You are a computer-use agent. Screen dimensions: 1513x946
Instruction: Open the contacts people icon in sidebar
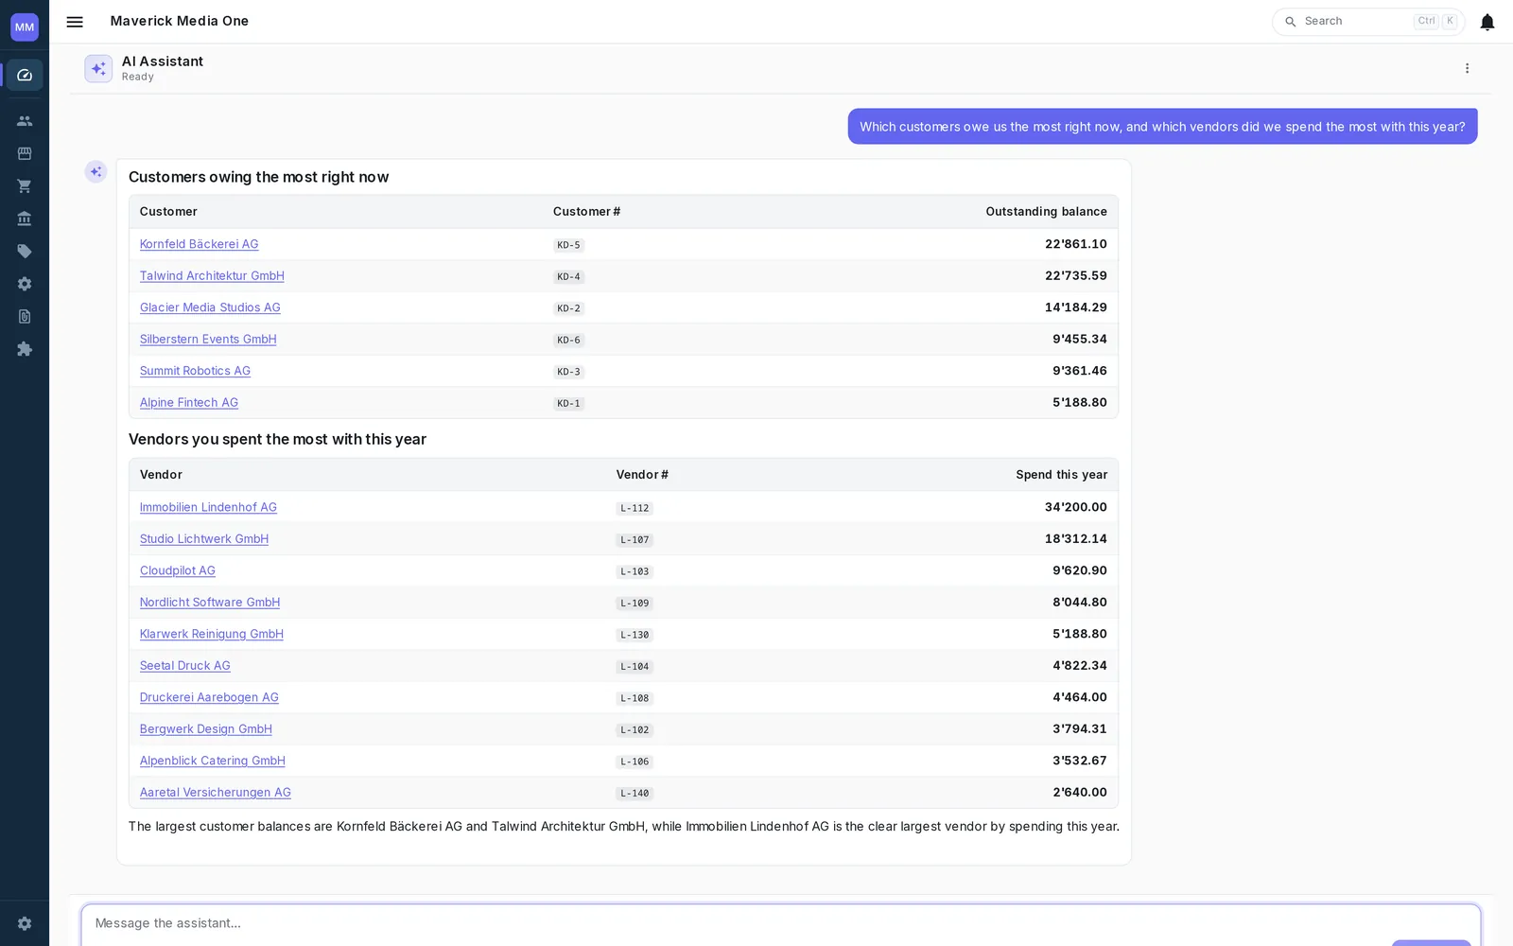(25, 121)
